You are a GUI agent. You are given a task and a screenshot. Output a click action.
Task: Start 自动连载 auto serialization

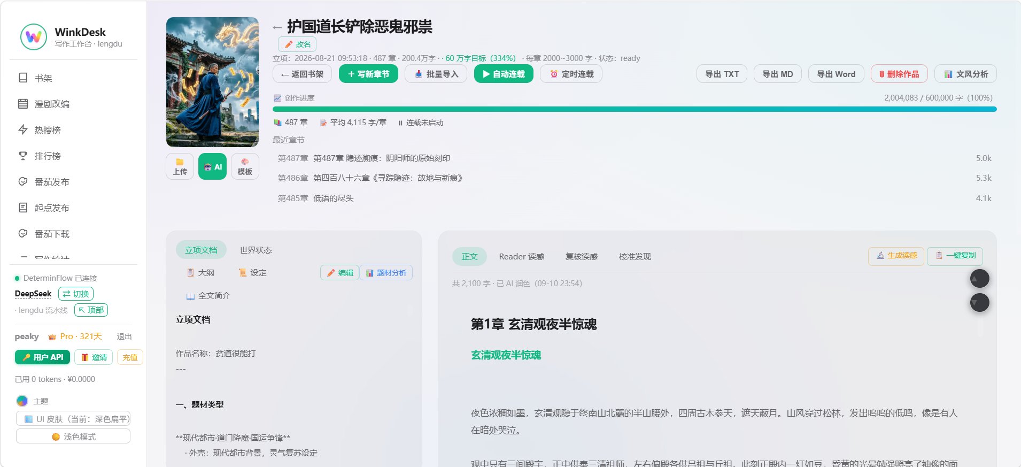click(x=504, y=74)
